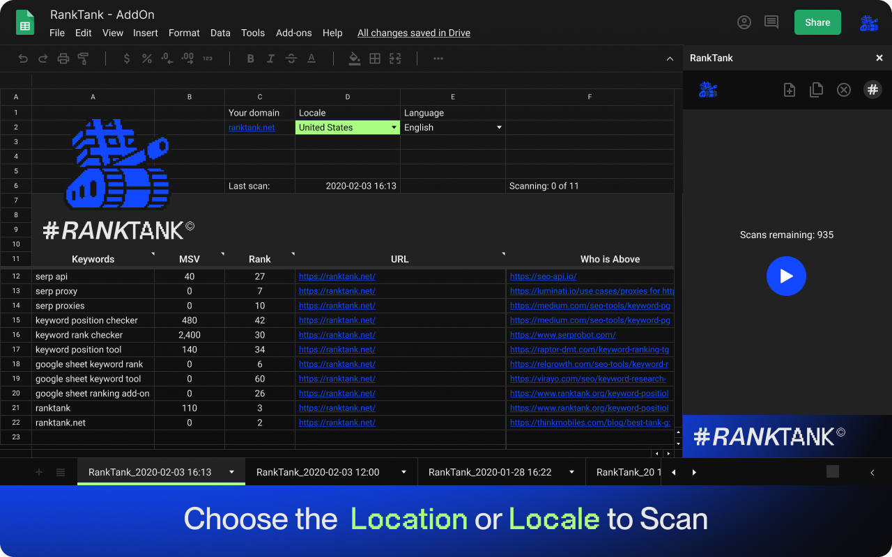
Task: Toggle strikethrough formatting
Action: point(291,58)
